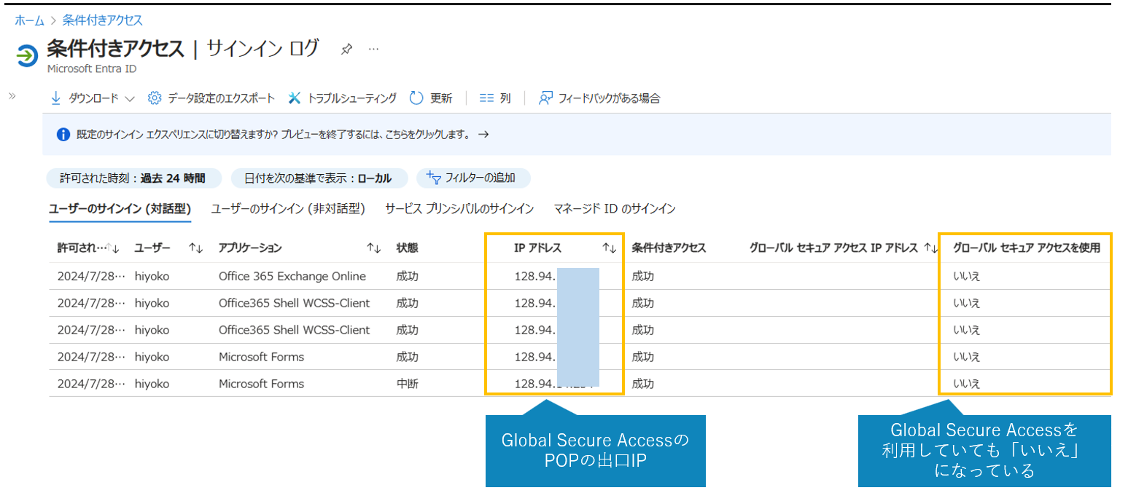1128x493 pixels.
Task: Click the banner arrow to exit the preview
Action: coord(483,135)
